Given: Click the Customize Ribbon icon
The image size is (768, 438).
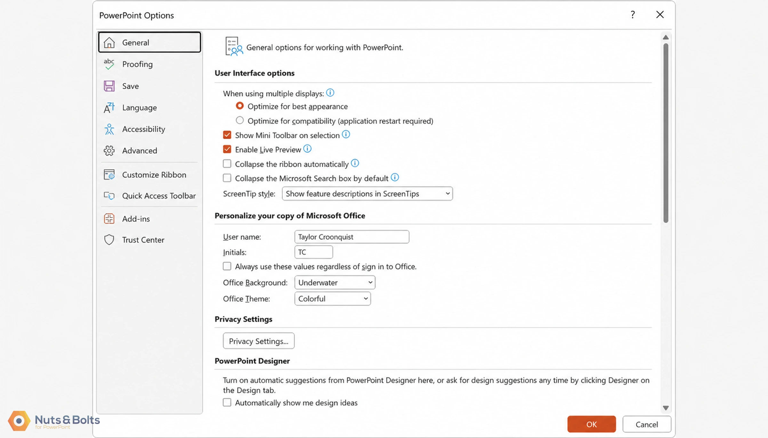Looking at the screenshot, I should [109, 175].
